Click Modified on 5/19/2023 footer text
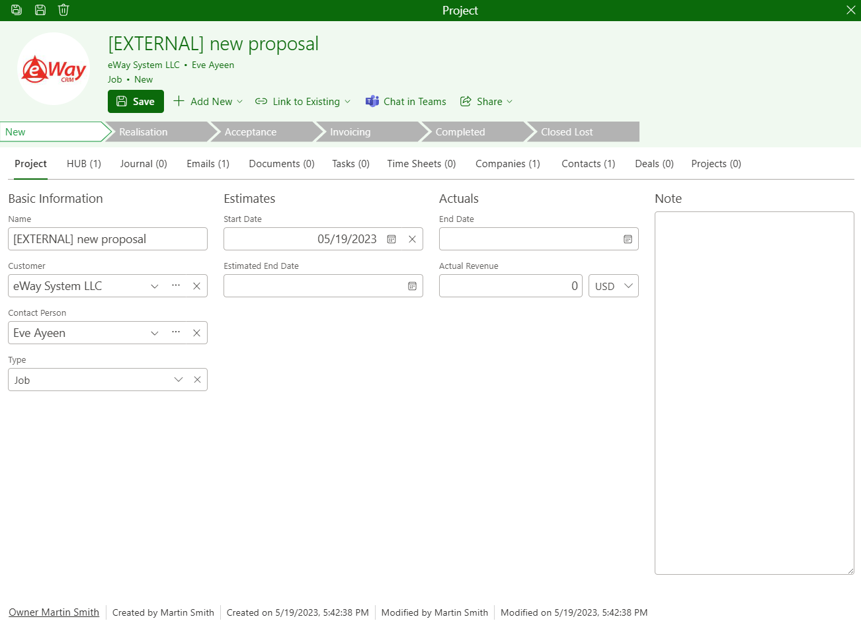861x623 pixels. pyautogui.click(x=574, y=612)
